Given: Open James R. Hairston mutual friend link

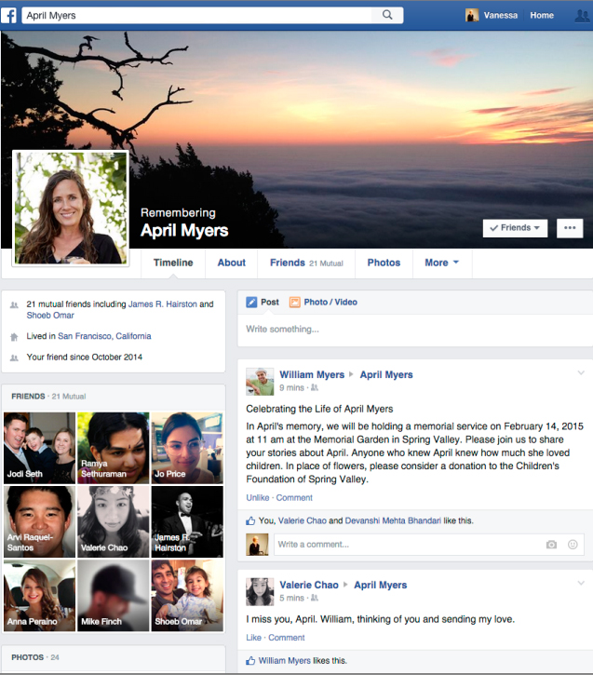Looking at the screenshot, I should point(163,304).
